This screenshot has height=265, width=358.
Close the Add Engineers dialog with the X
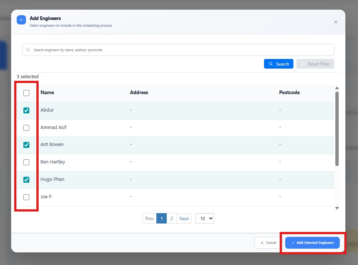[x=336, y=22]
